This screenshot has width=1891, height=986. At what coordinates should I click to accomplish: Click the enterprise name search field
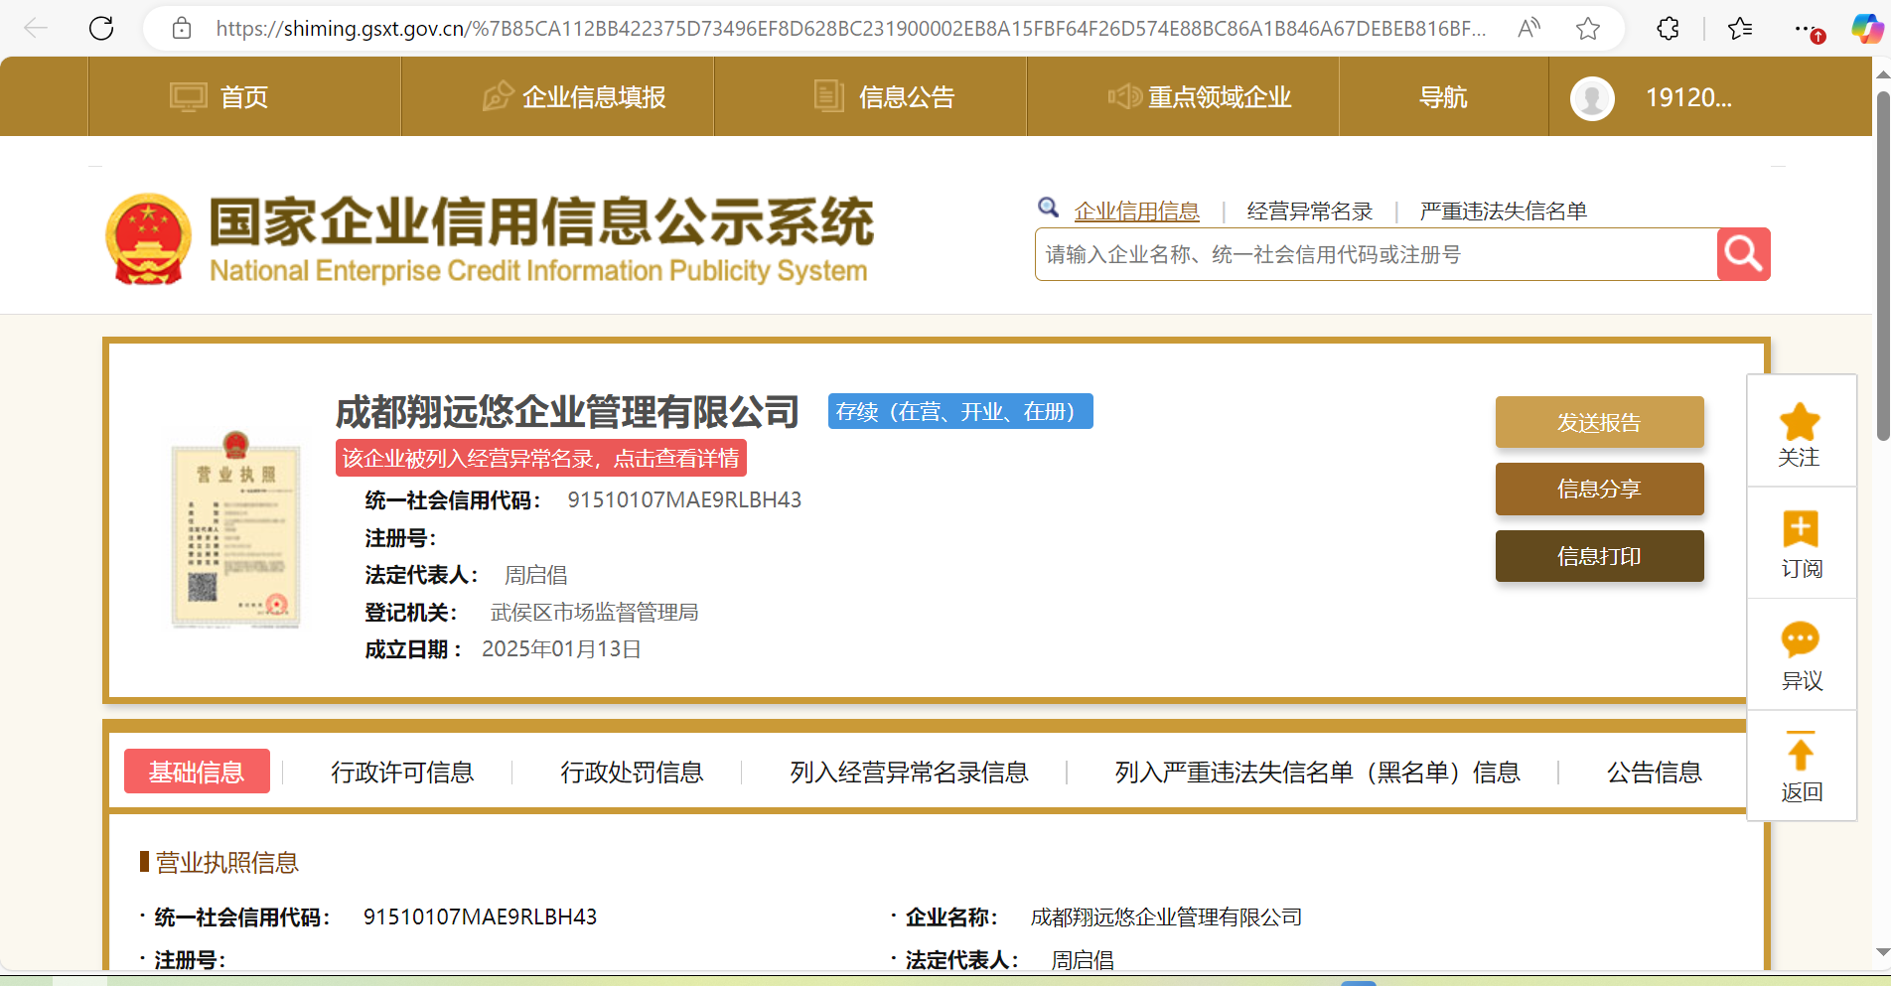coord(1376,255)
